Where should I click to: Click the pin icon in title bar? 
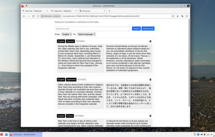click(x=26, y=6)
